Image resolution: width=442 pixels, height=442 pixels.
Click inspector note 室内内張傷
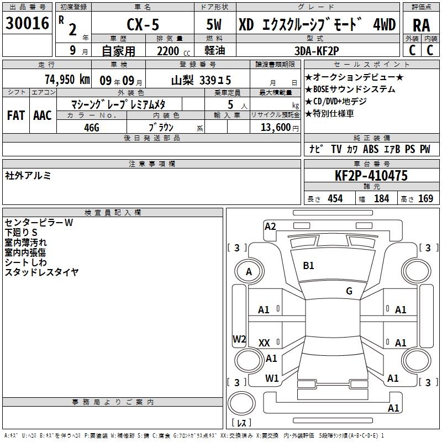[x=25, y=252]
